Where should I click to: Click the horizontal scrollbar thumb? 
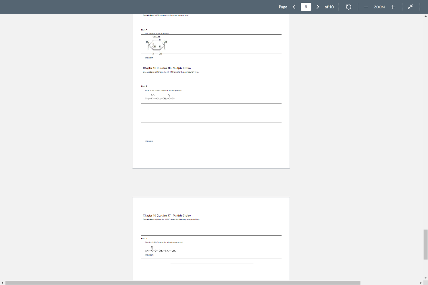coord(183,283)
